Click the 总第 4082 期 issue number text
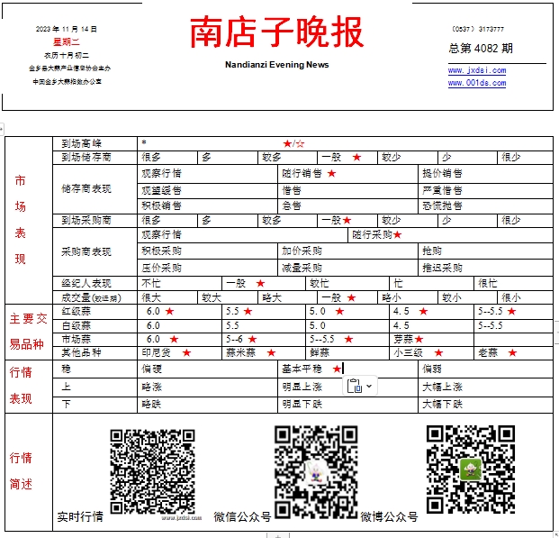The width and height of the screenshot is (559, 538). pos(481,48)
